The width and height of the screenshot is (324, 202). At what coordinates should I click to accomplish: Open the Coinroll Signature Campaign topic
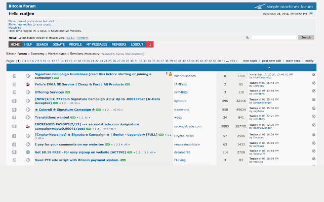(x=65, y=110)
